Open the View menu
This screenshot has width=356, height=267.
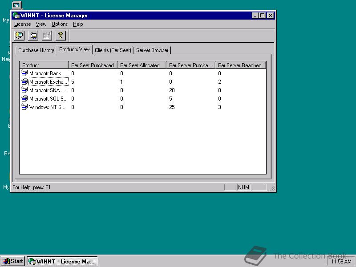(41, 24)
